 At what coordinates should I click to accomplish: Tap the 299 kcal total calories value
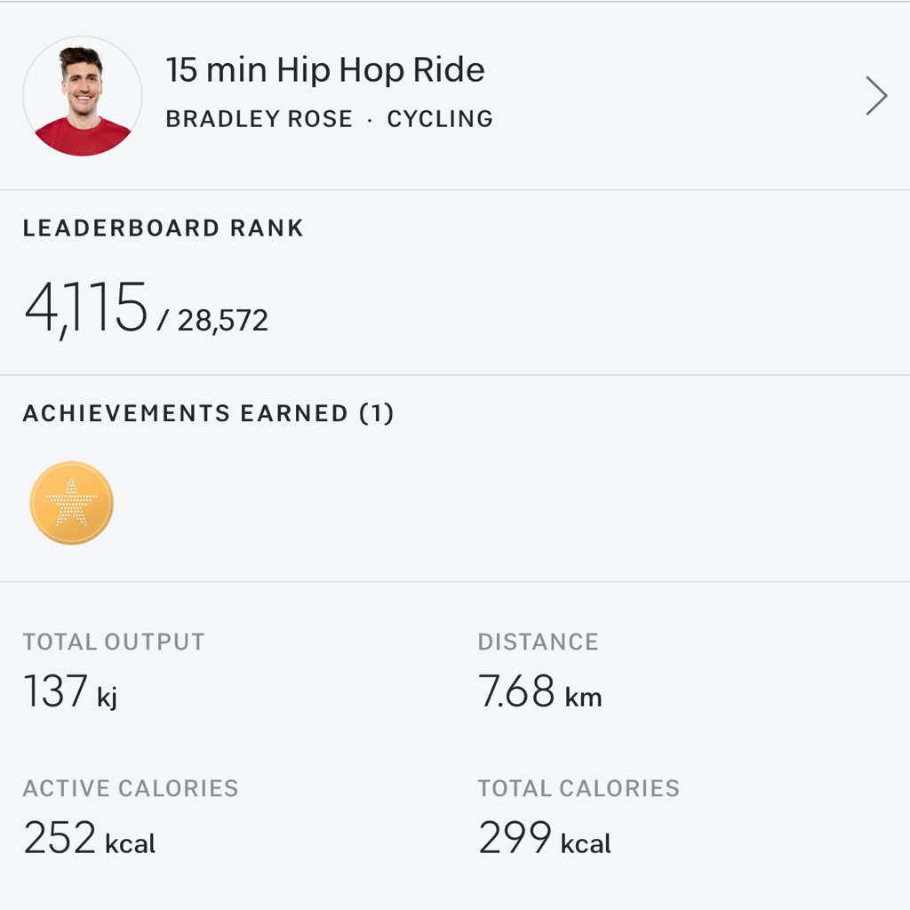pos(545,837)
